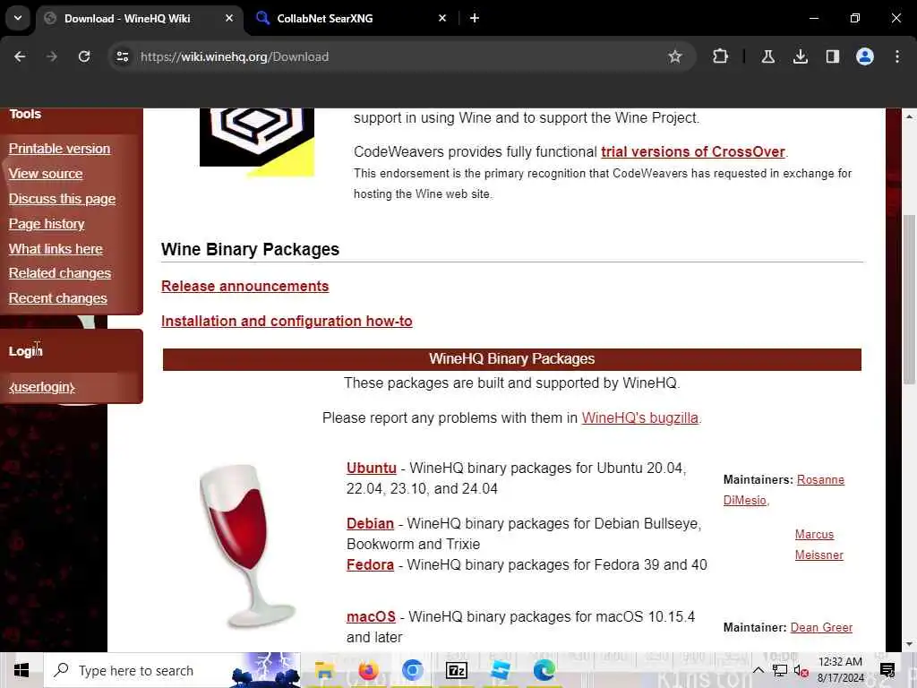Screen dimensions: 917x688
Task: Click the WineHQ Binary Packages banner
Action: point(511,359)
